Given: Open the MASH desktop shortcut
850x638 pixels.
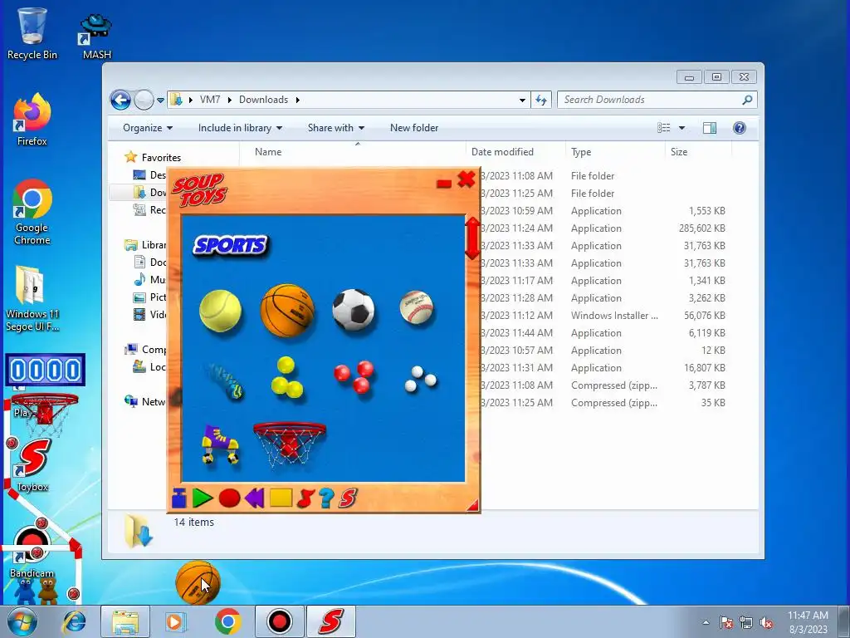Looking at the screenshot, I should [96, 37].
